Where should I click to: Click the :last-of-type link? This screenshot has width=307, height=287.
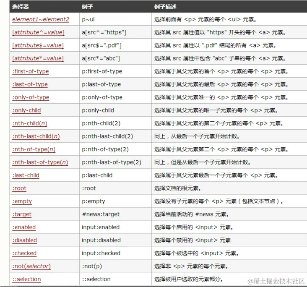pyautogui.click(x=30, y=84)
